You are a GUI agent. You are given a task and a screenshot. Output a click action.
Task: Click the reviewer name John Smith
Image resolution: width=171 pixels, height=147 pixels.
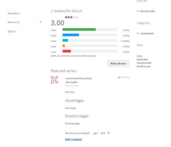(x=71, y=82)
